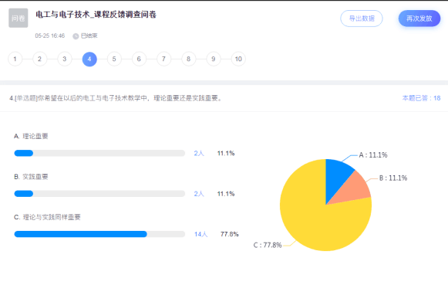Image resolution: width=448 pixels, height=285 pixels.
Task: Click the 导出数据 export button
Action: (362, 19)
